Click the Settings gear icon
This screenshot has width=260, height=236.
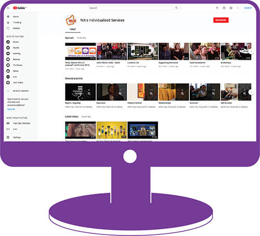(x=8, y=138)
